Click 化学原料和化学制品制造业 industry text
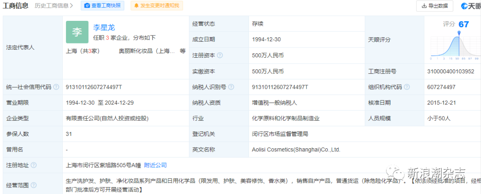 point(285,119)
